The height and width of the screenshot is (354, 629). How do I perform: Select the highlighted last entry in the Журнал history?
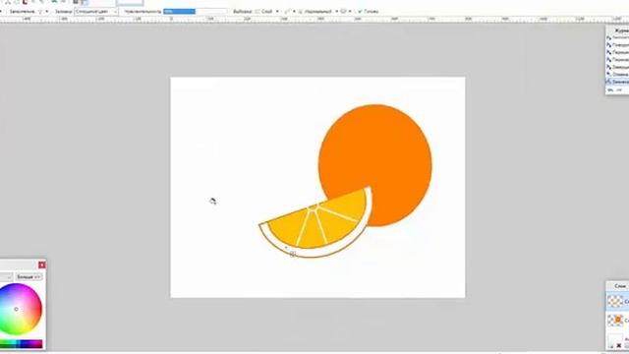[617, 82]
